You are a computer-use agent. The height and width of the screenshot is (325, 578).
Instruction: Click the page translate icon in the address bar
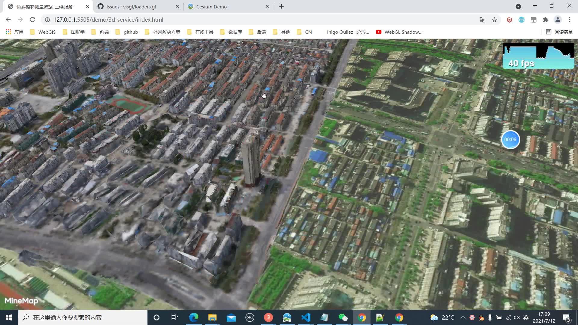482,20
